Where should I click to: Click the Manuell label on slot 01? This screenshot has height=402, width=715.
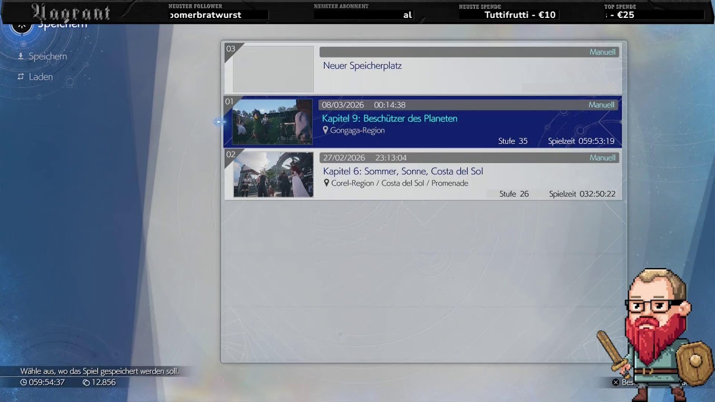(602, 105)
